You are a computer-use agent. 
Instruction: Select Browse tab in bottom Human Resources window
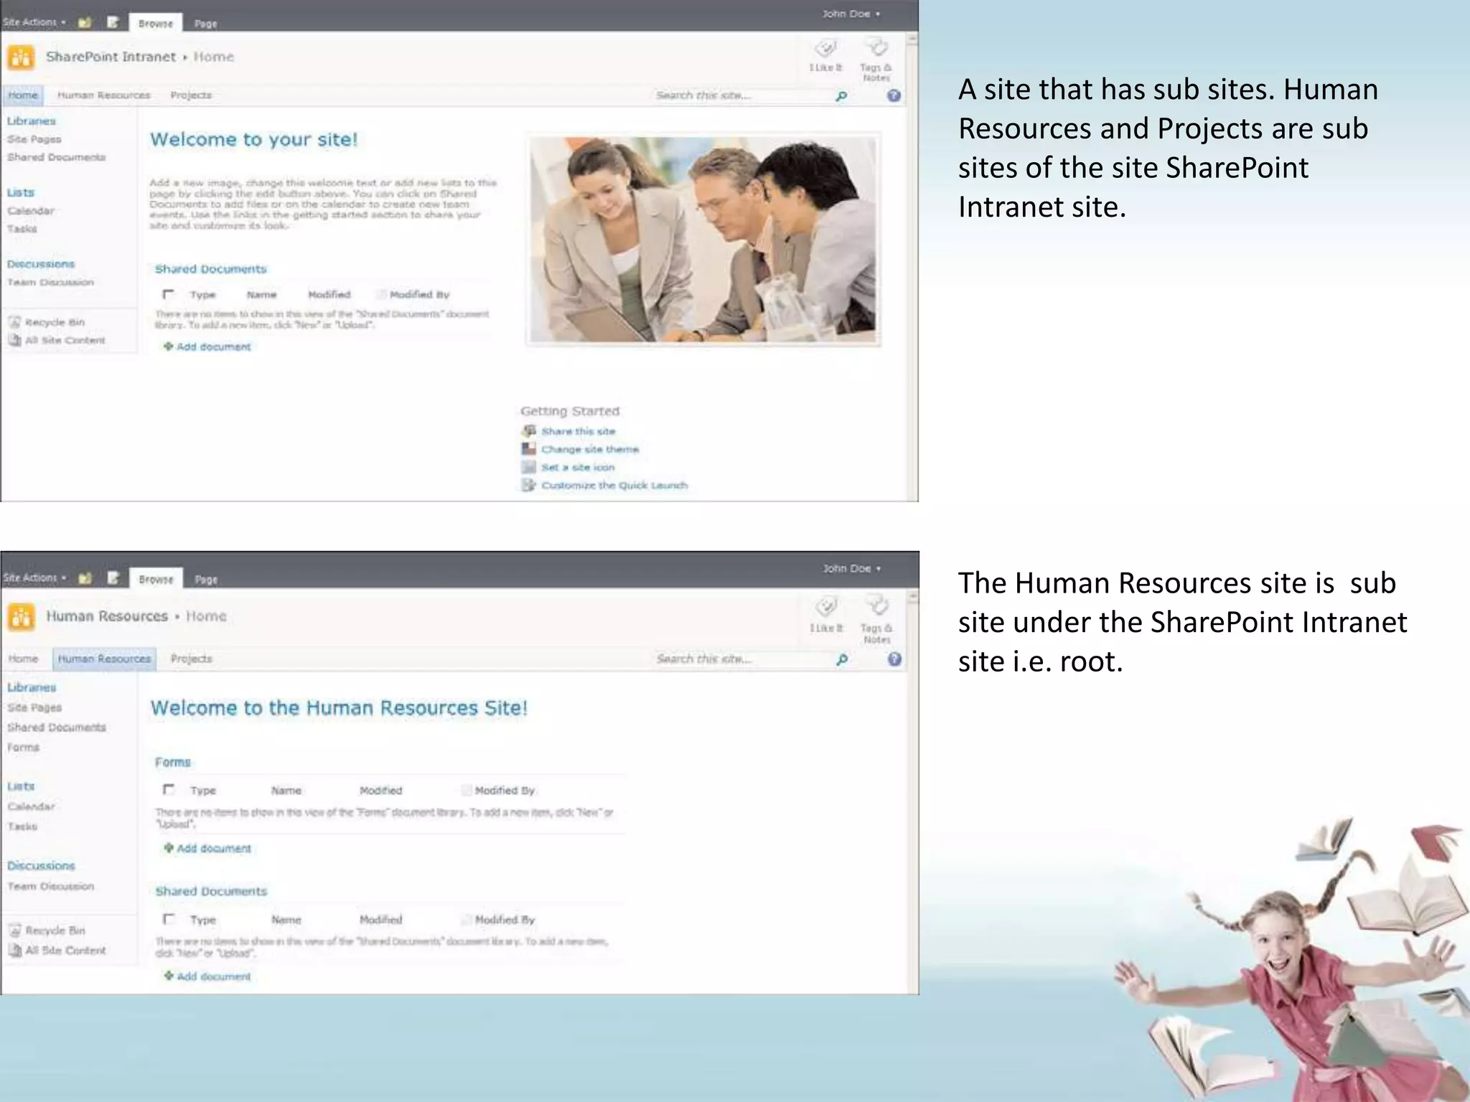point(156,579)
